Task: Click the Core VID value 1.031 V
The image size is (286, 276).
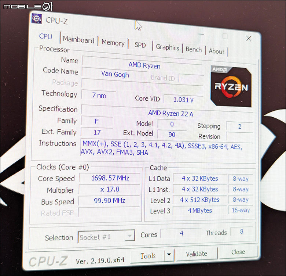Action: pos(183,100)
